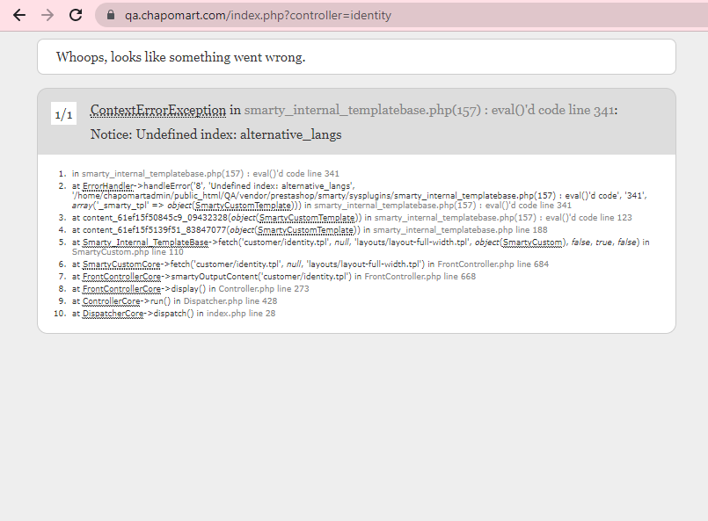Click 'FrontController.php line 668' text

(x=420, y=277)
